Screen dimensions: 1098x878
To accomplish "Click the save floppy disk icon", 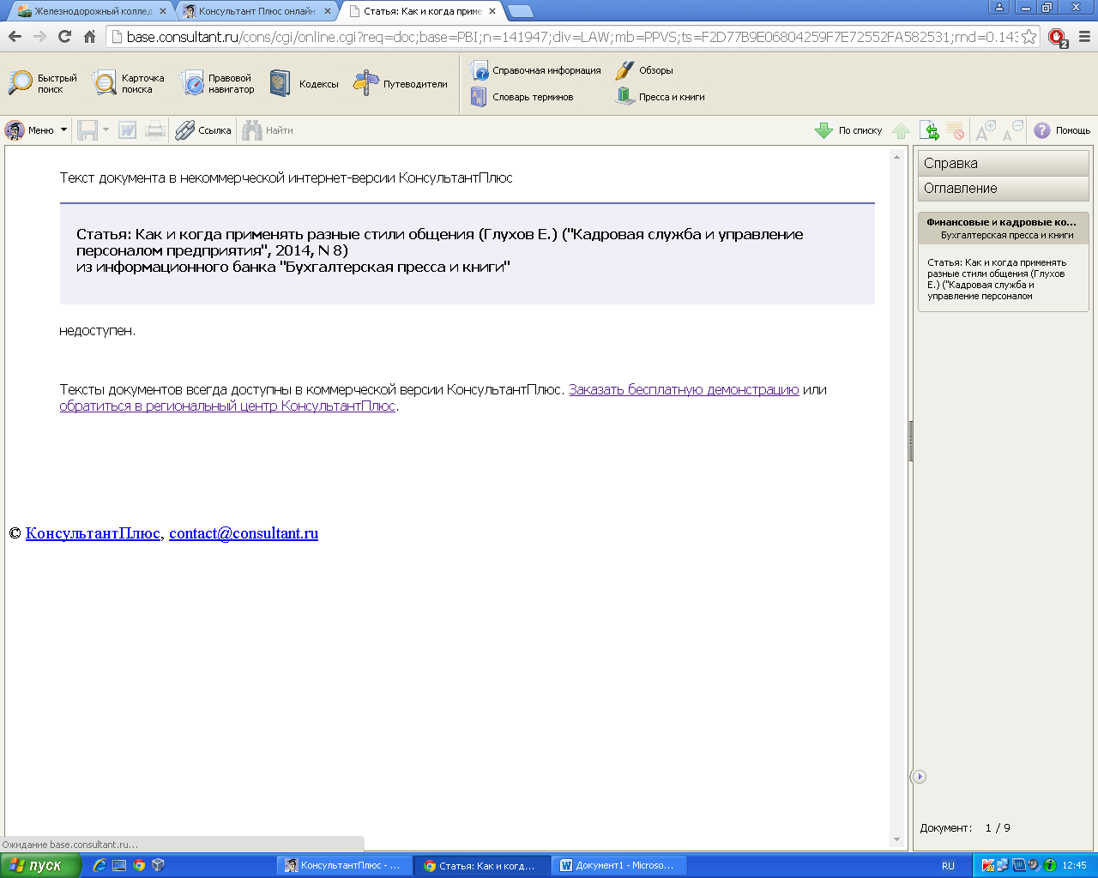I will point(87,130).
